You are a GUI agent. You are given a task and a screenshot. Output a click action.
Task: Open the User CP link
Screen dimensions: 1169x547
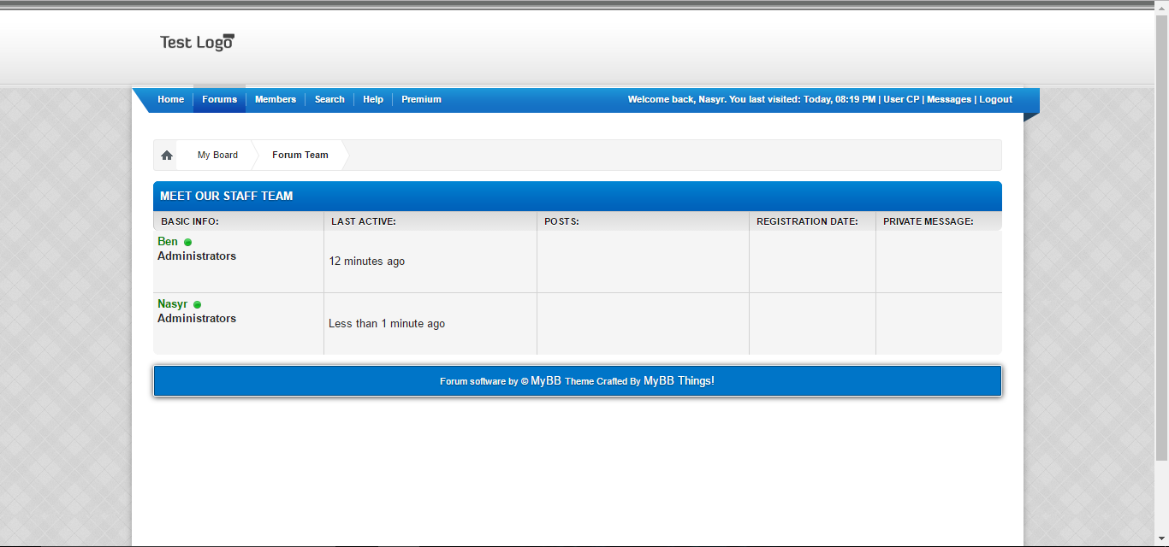[901, 100]
